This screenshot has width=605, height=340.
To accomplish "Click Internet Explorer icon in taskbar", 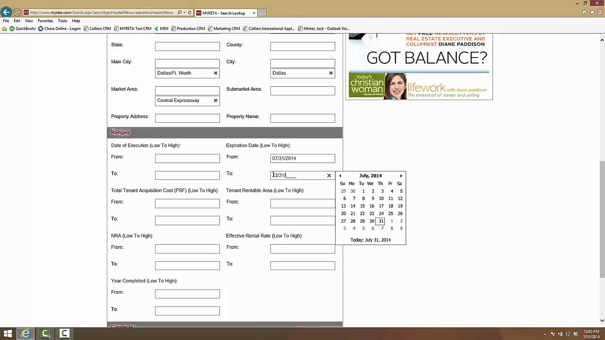I will (26, 333).
